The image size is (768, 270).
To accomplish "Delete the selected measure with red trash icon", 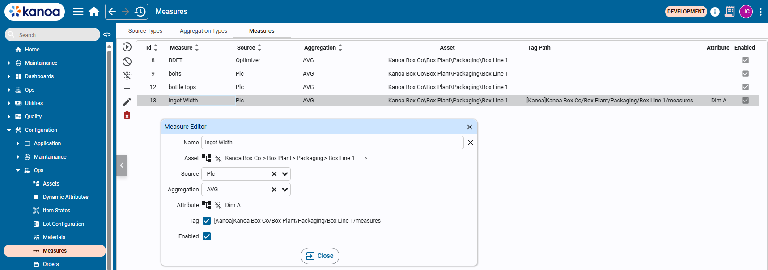I will [127, 116].
